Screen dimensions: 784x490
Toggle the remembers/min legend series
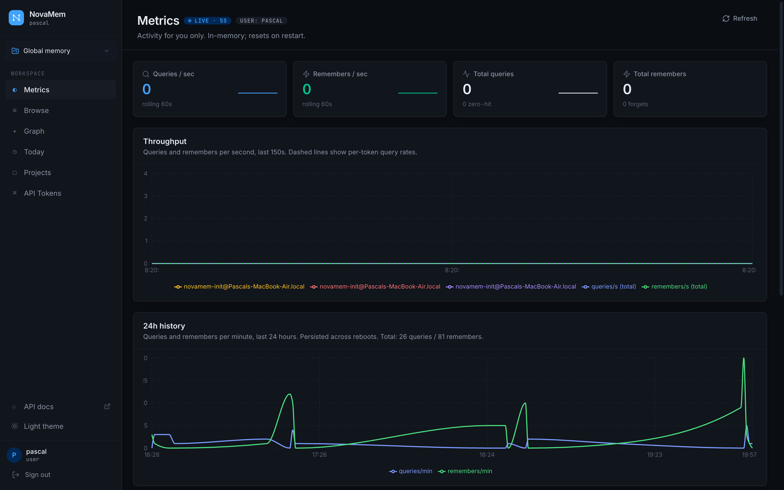(x=465, y=471)
